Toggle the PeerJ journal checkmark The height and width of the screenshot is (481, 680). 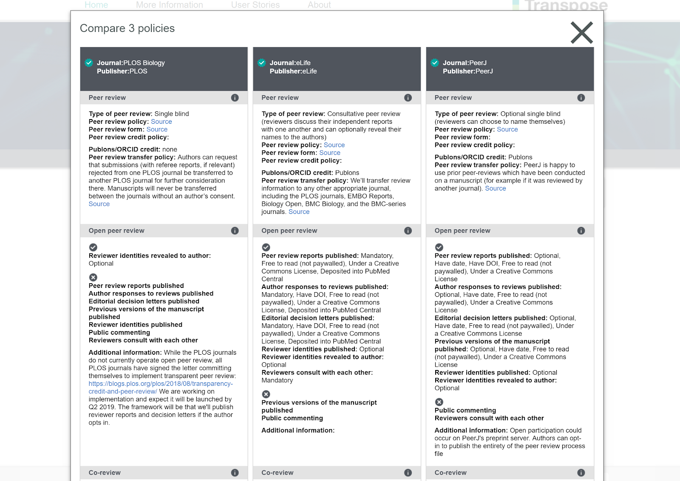click(x=435, y=63)
